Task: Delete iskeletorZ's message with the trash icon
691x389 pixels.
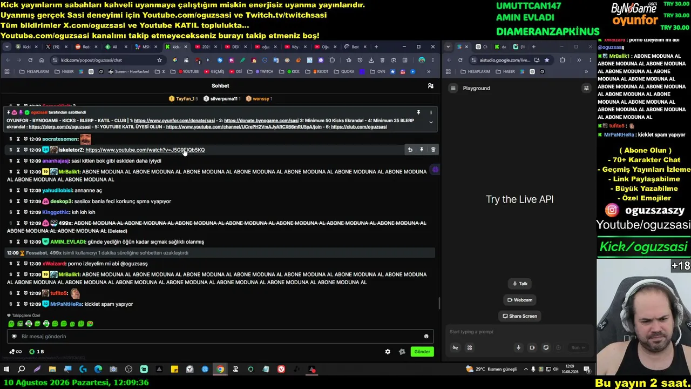Action: pos(433,150)
